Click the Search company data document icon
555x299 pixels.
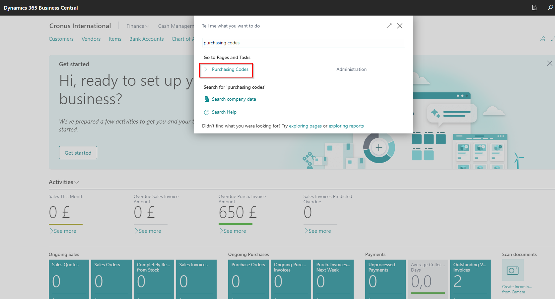[207, 99]
